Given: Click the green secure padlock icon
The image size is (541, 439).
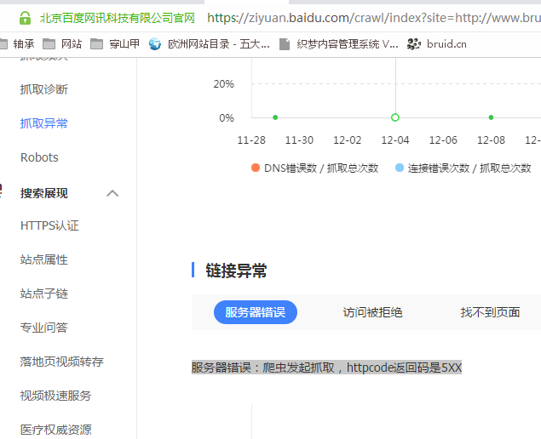Looking at the screenshot, I should click(x=25, y=18).
